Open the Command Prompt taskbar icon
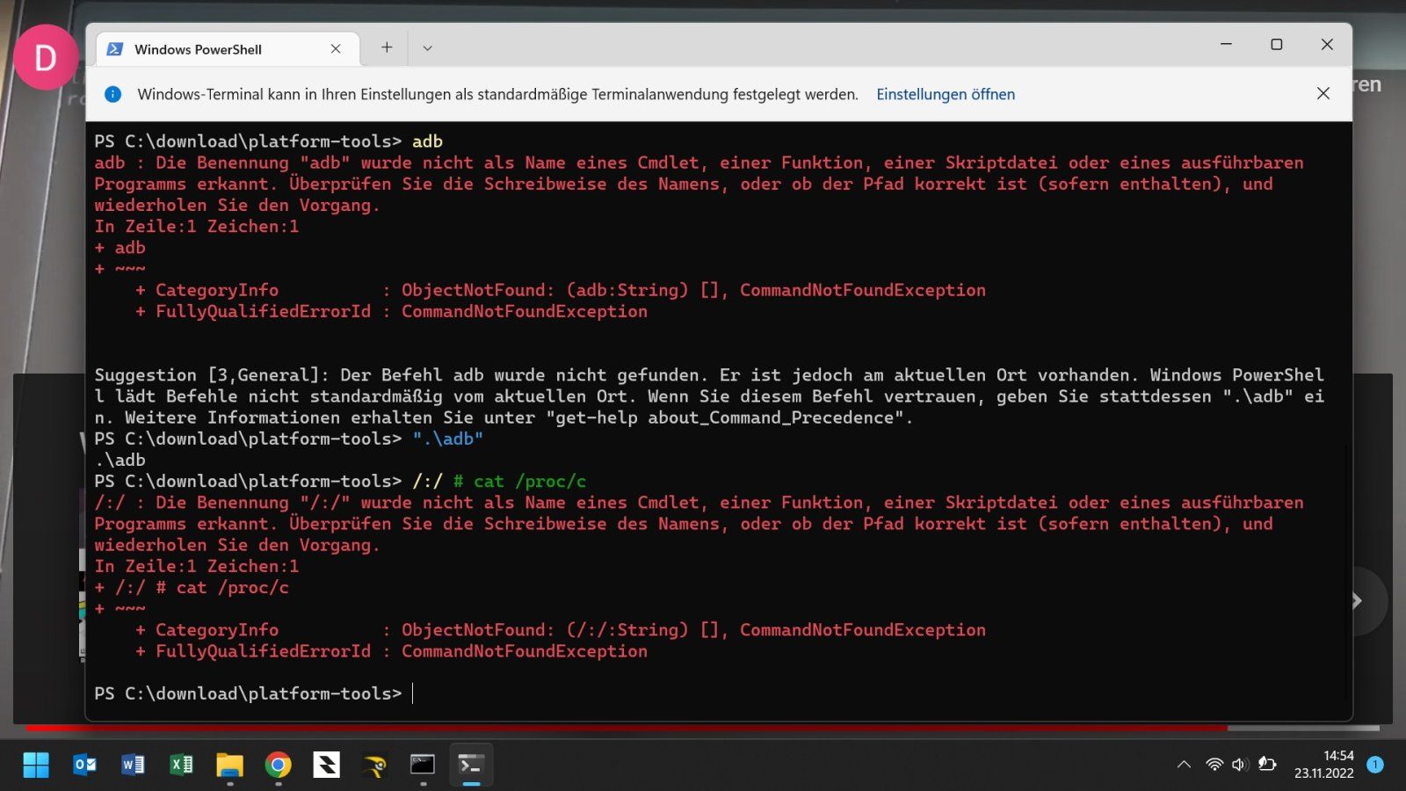1406x791 pixels. click(x=423, y=766)
